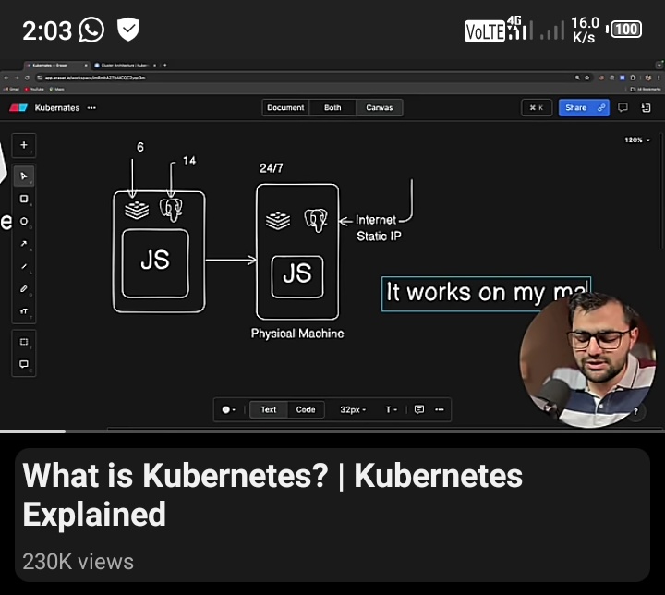The height and width of the screenshot is (595, 665).
Task: Switch to Document view
Action: (285, 108)
